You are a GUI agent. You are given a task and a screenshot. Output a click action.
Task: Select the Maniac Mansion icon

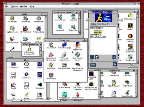click(65, 85)
